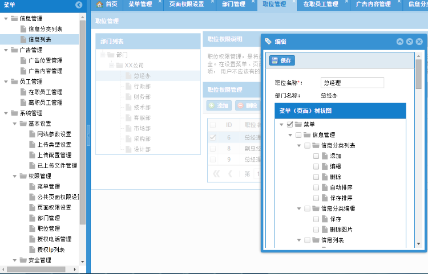The image size is (428, 274).
Task: Click the 保存 button
Action: point(282,60)
